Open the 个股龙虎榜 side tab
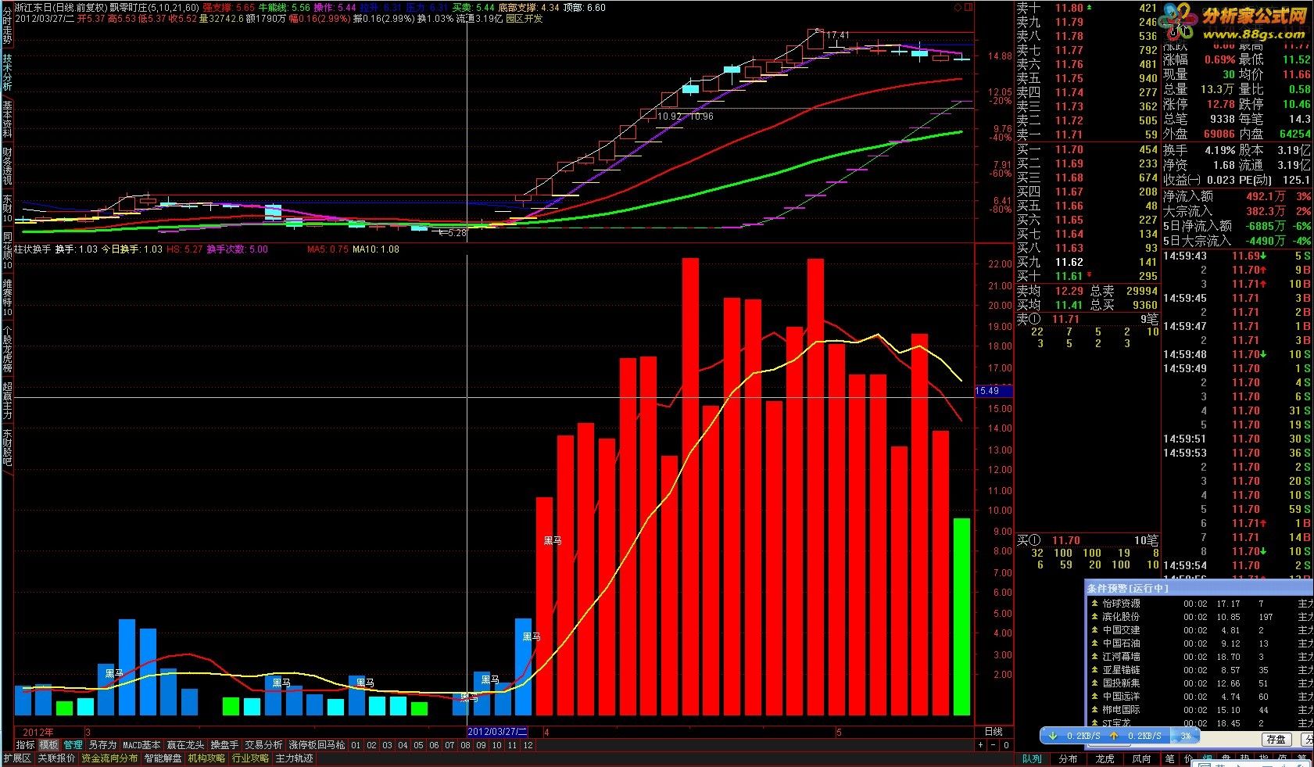 pyautogui.click(x=7, y=349)
